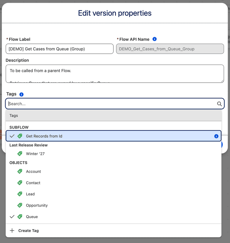Click the tag icon beside Winter '27
230x243 pixels.
pyautogui.click(x=20, y=153)
